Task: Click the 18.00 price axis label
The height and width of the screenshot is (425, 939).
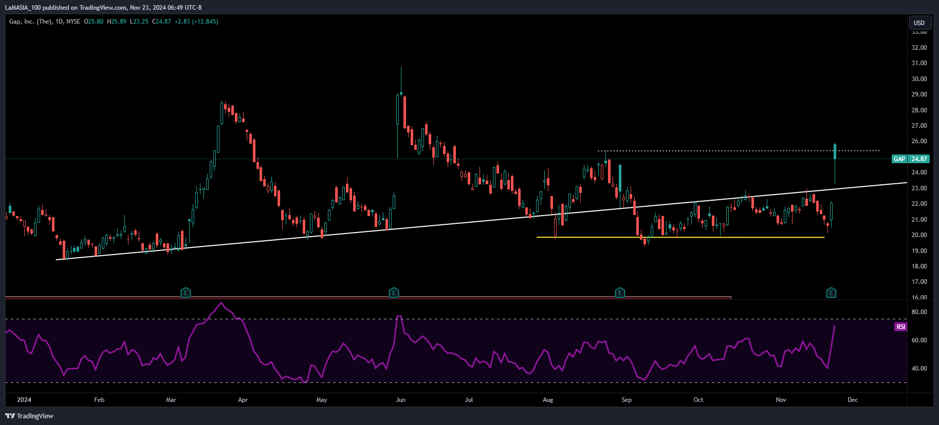Action: 919,266
